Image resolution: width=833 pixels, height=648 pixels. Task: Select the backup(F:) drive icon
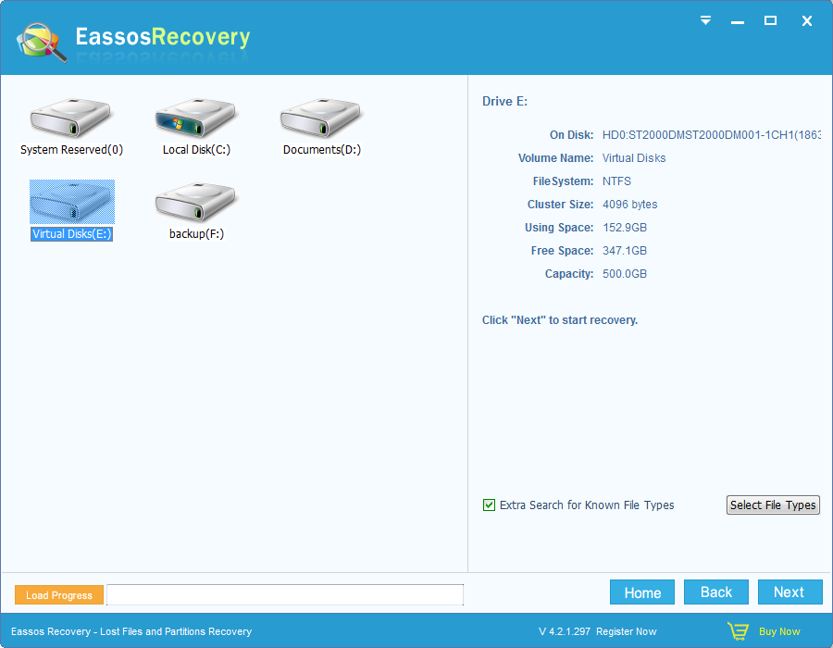(195, 202)
